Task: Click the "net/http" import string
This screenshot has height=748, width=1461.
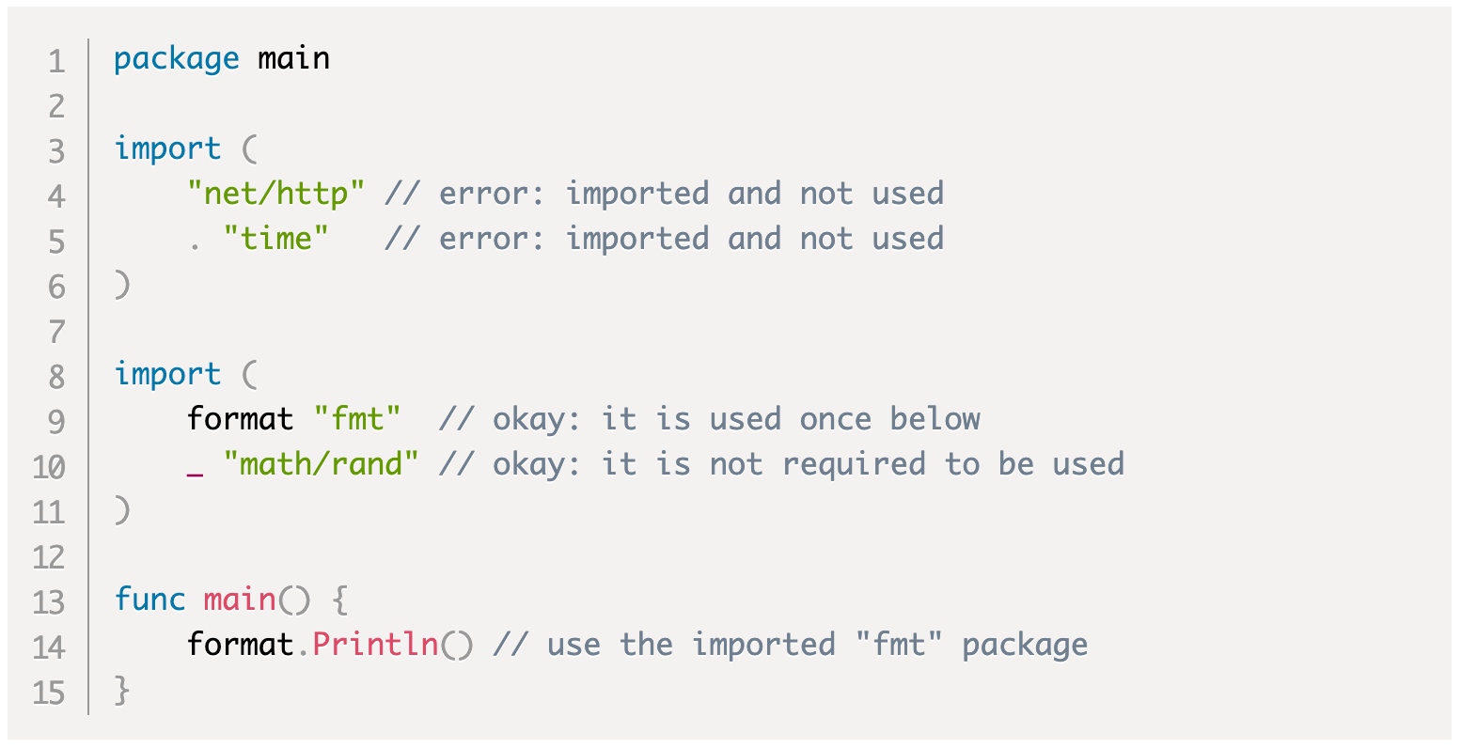Action: 275,195
